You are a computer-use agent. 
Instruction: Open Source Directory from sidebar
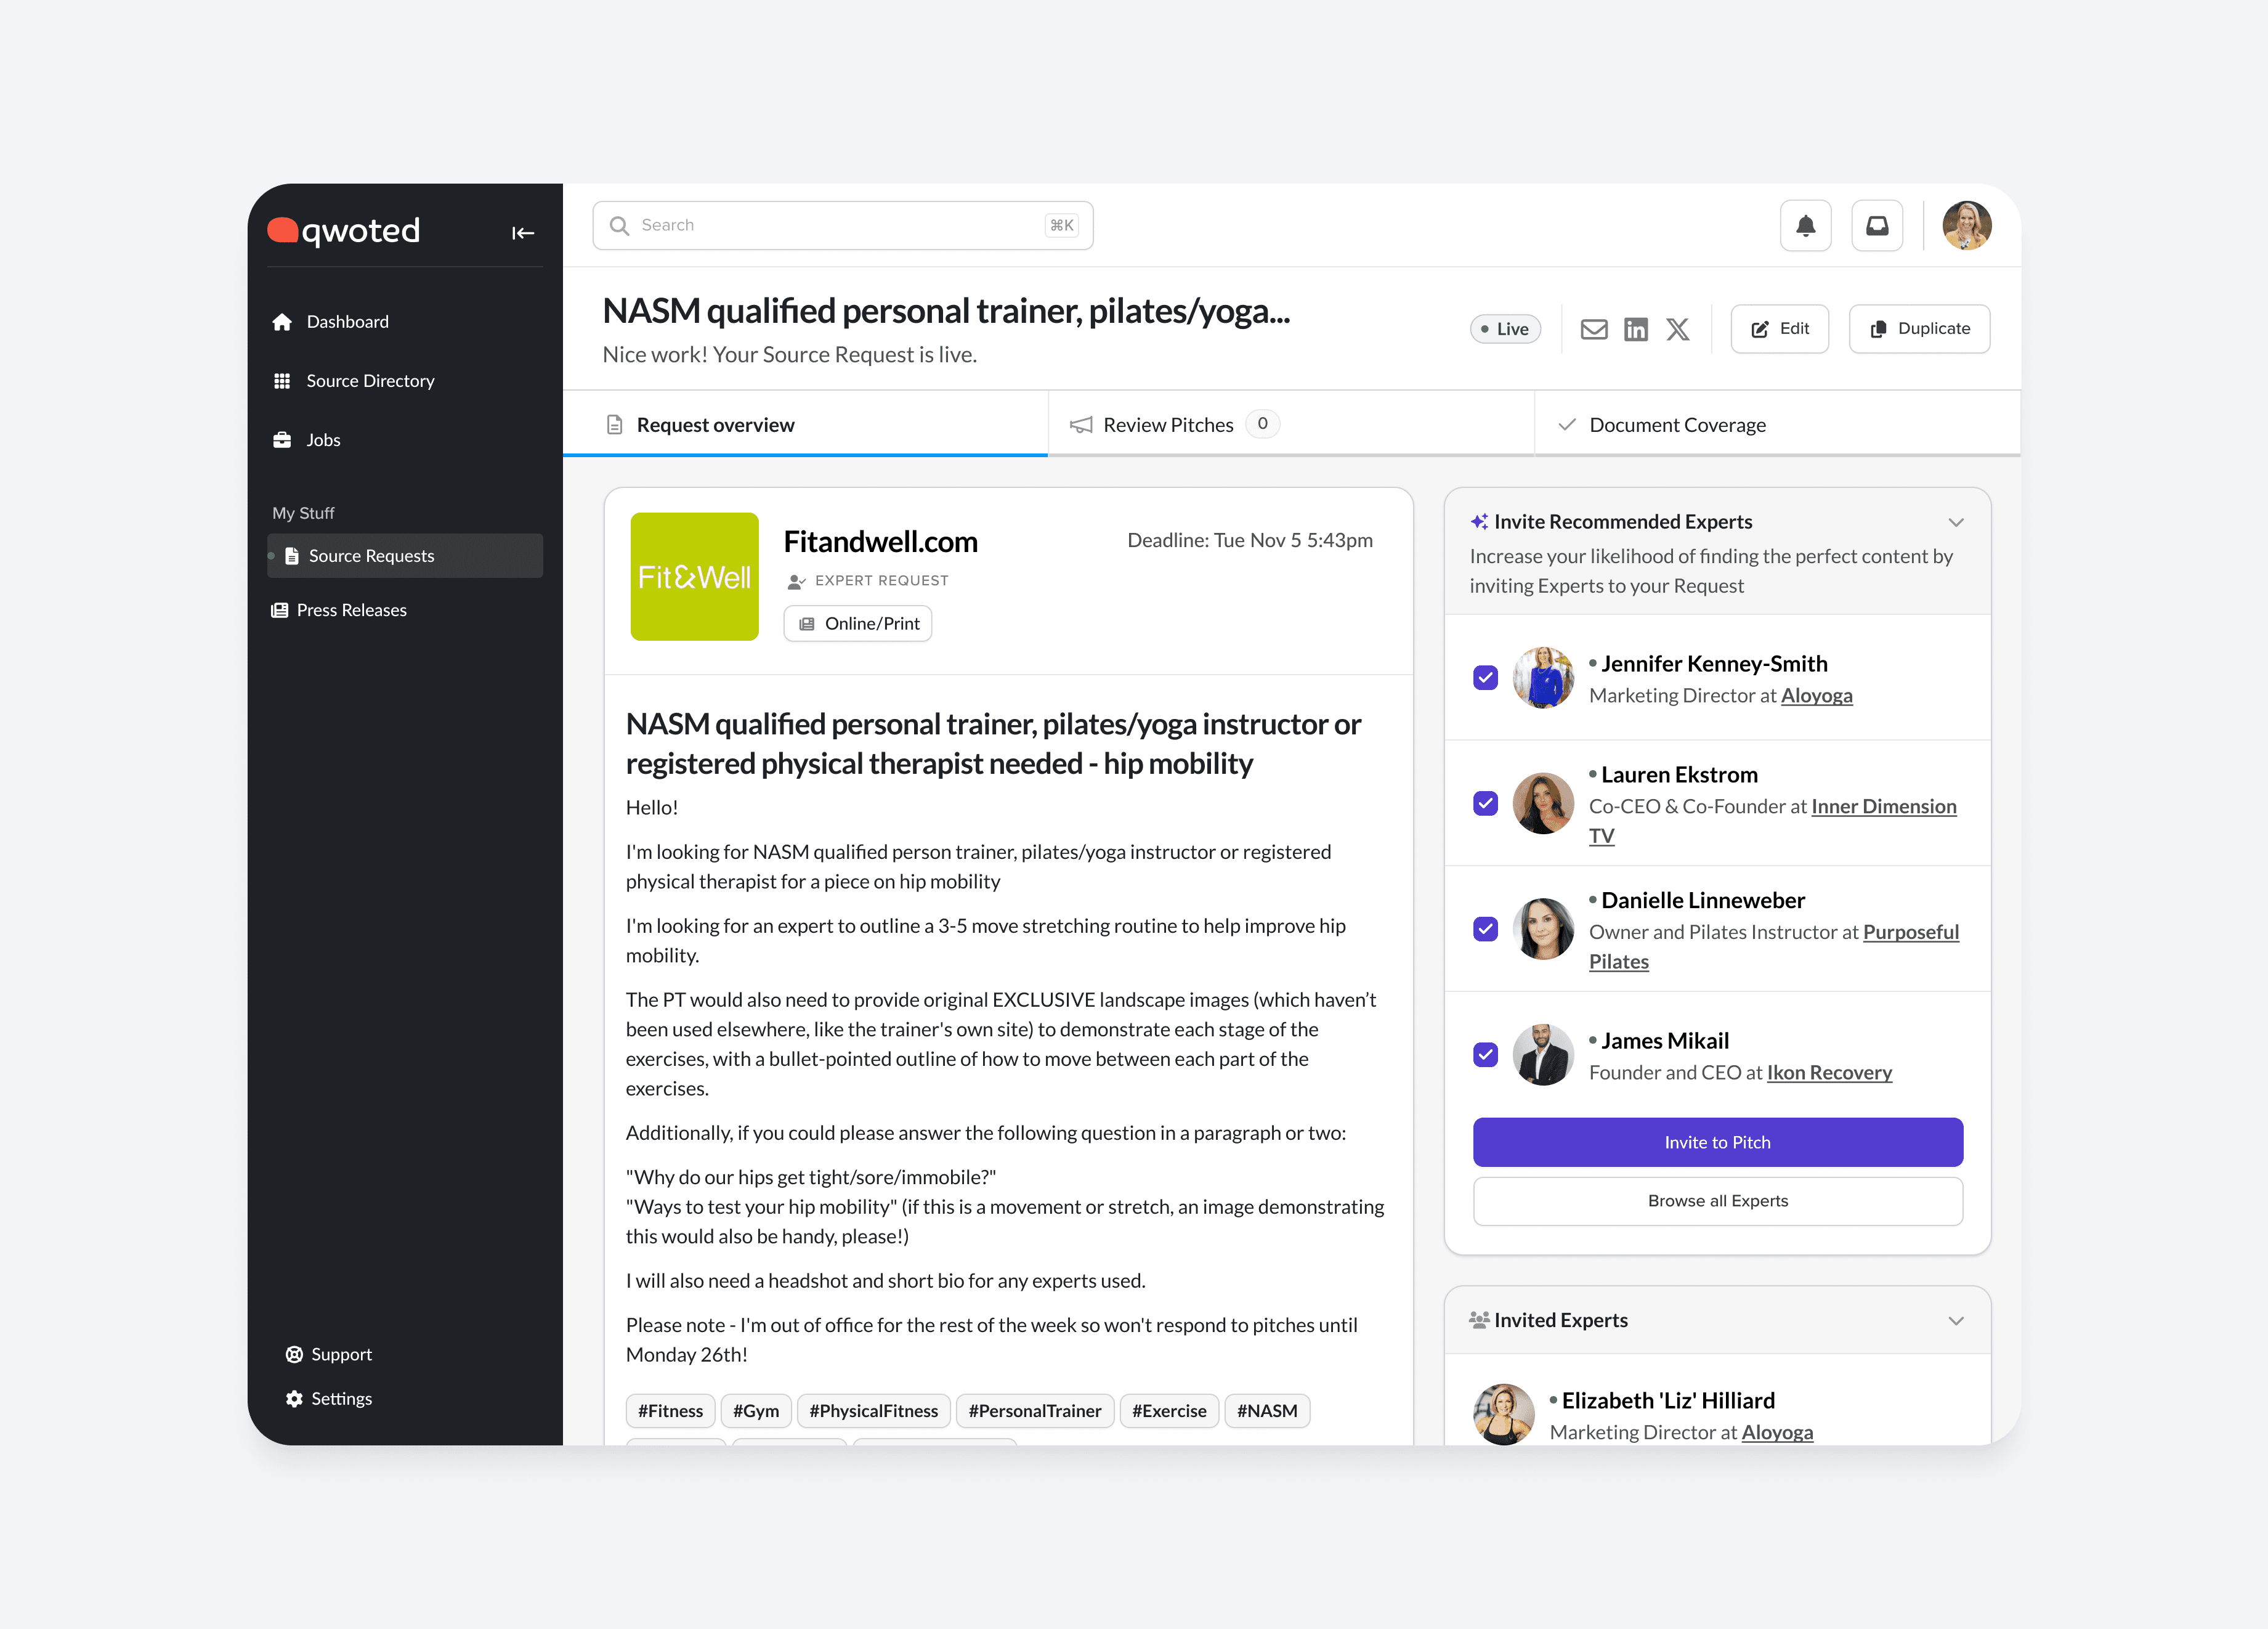point(370,381)
